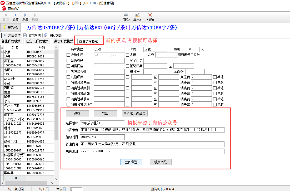This screenshot has width=290, height=191.
Task: Open the 选择模板 template dropdown
Action: click(x=102, y=123)
